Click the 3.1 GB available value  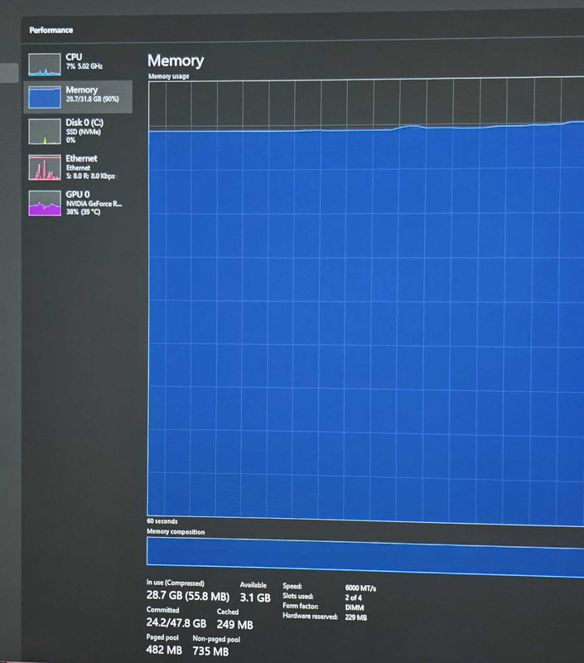255,598
